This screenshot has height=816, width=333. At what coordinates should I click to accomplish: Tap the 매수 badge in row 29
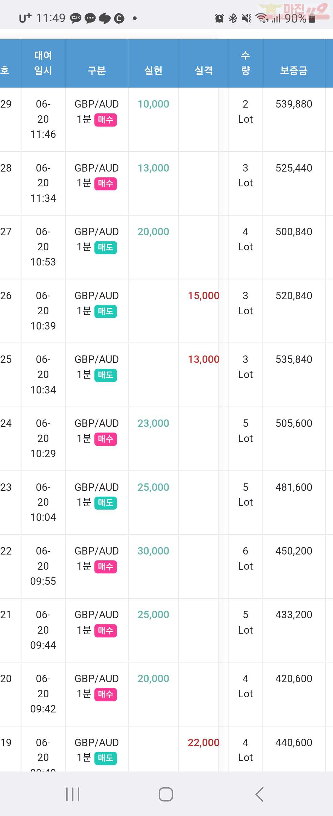pos(105,120)
